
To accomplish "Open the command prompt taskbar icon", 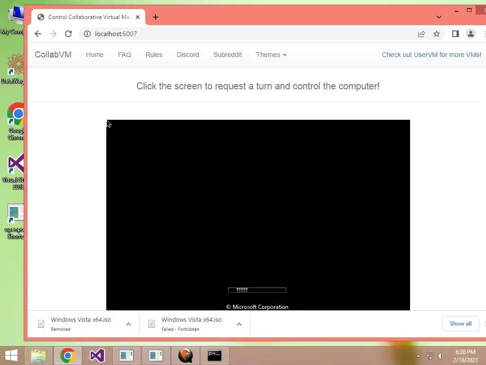I will 215,355.
